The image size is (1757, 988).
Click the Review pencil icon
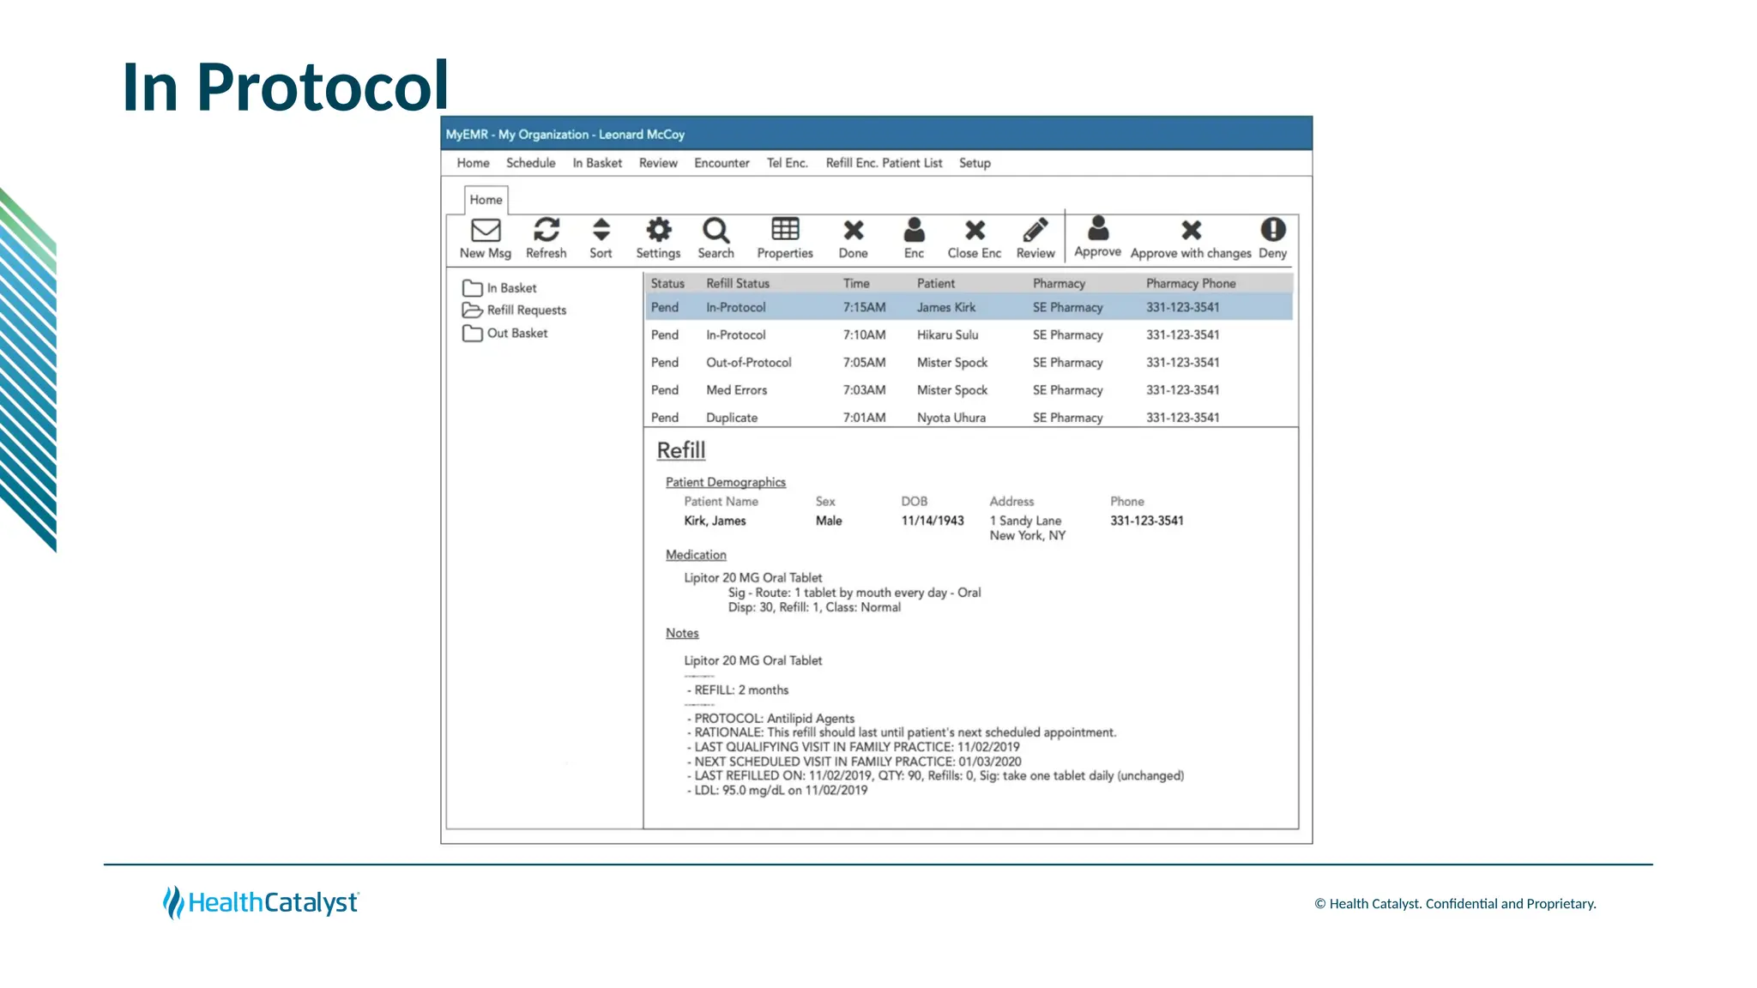click(x=1035, y=231)
